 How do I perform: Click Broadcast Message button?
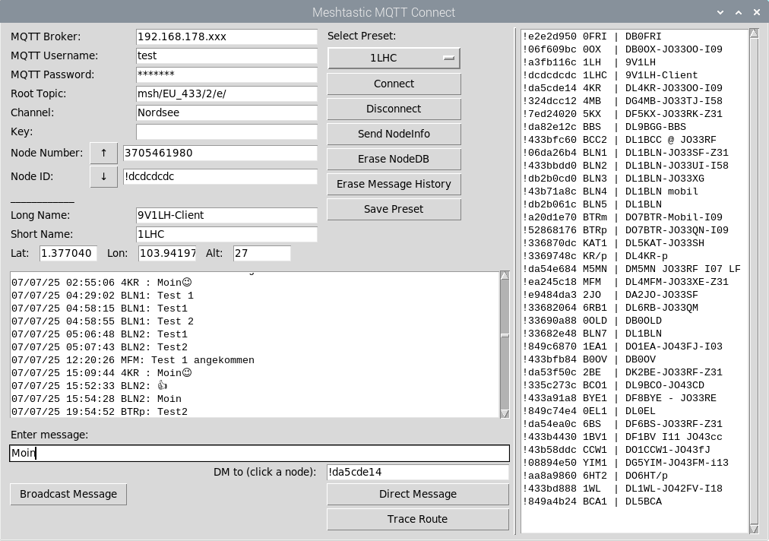pyautogui.click(x=68, y=494)
